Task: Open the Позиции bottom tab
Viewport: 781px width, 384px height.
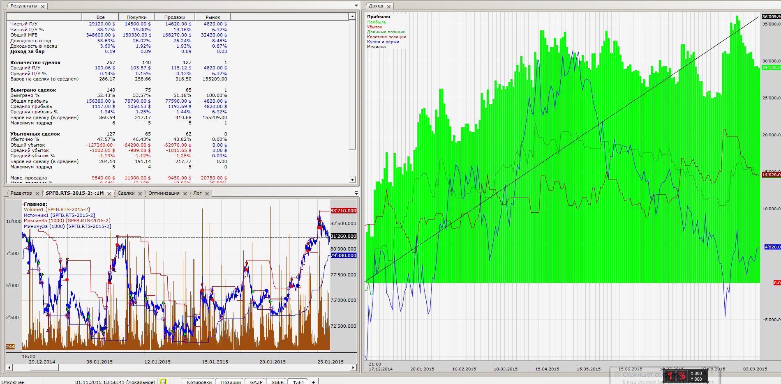Action: point(231,382)
